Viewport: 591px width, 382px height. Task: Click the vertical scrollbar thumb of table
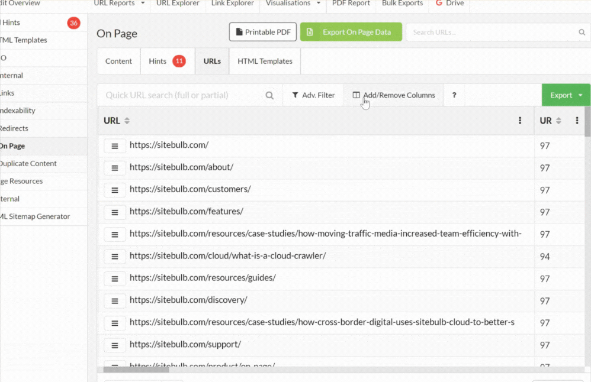(587, 122)
